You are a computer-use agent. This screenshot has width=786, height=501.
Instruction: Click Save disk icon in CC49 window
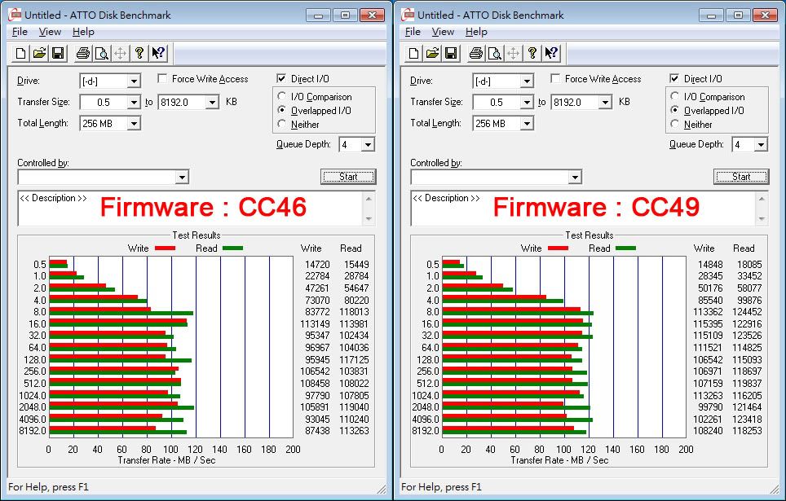pyautogui.click(x=451, y=53)
